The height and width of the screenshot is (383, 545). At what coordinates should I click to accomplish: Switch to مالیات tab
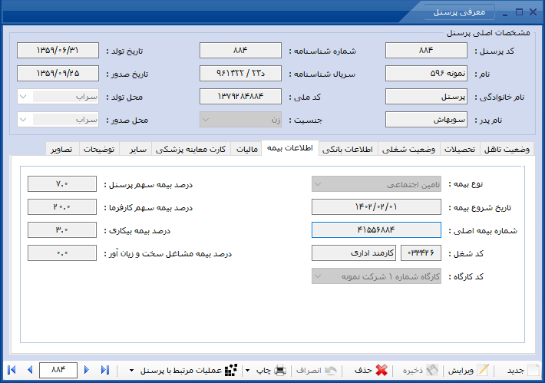pos(247,149)
